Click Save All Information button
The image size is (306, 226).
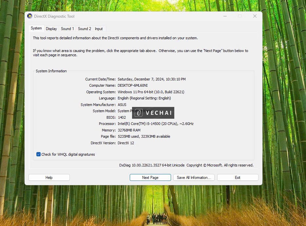[194, 178]
